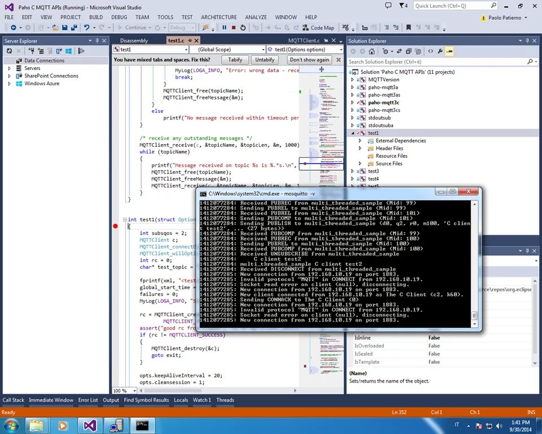Open Code Map from the toolbar
542x434 pixels.
click(x=318, y=28)
